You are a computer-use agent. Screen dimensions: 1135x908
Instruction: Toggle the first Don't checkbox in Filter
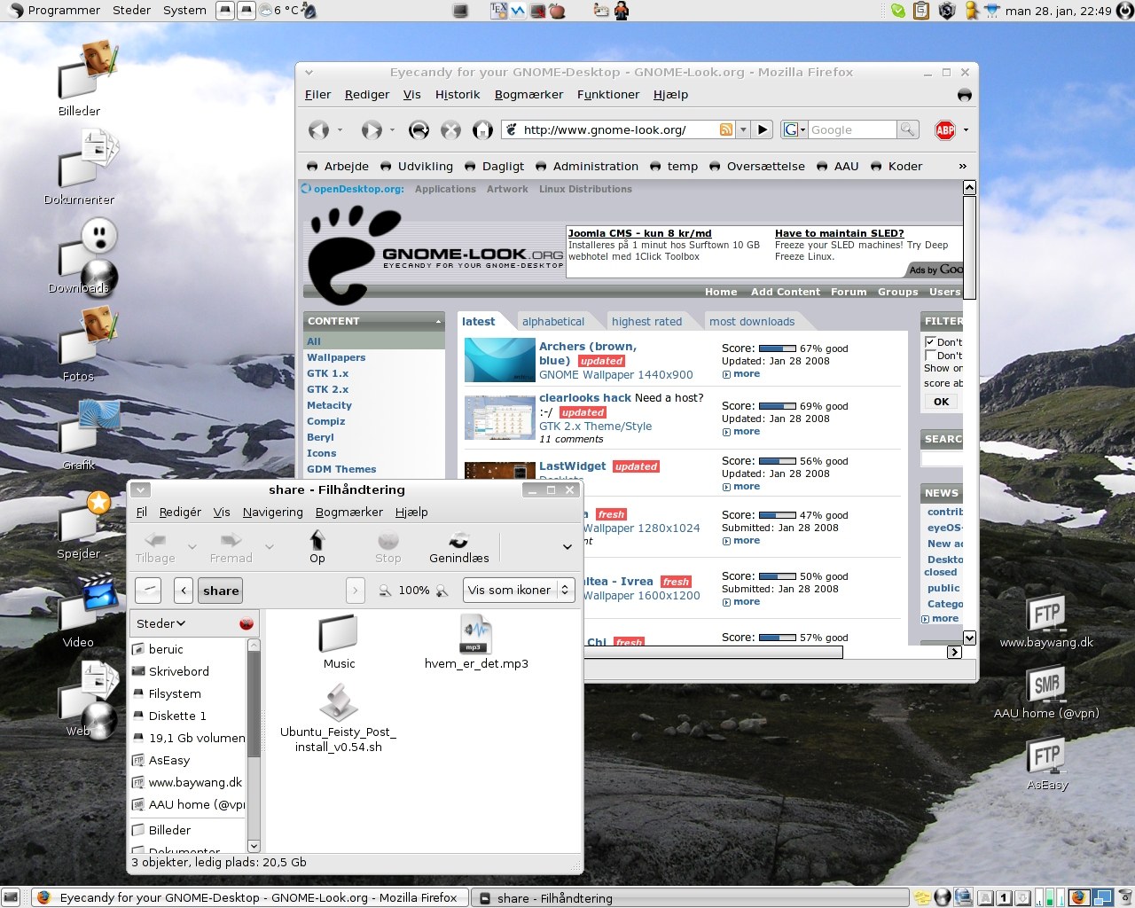(x=930, y=341)
